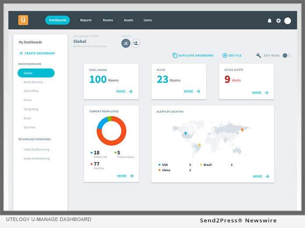Image resolution: width=305 pixels, height=228 pixels.
Task: Open the notifications bell icon
Action: pos(270,21)
